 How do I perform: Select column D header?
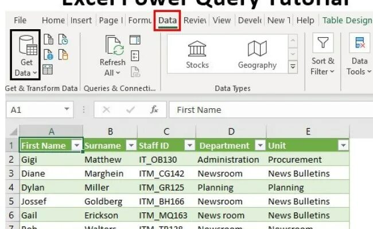[231, 132]
